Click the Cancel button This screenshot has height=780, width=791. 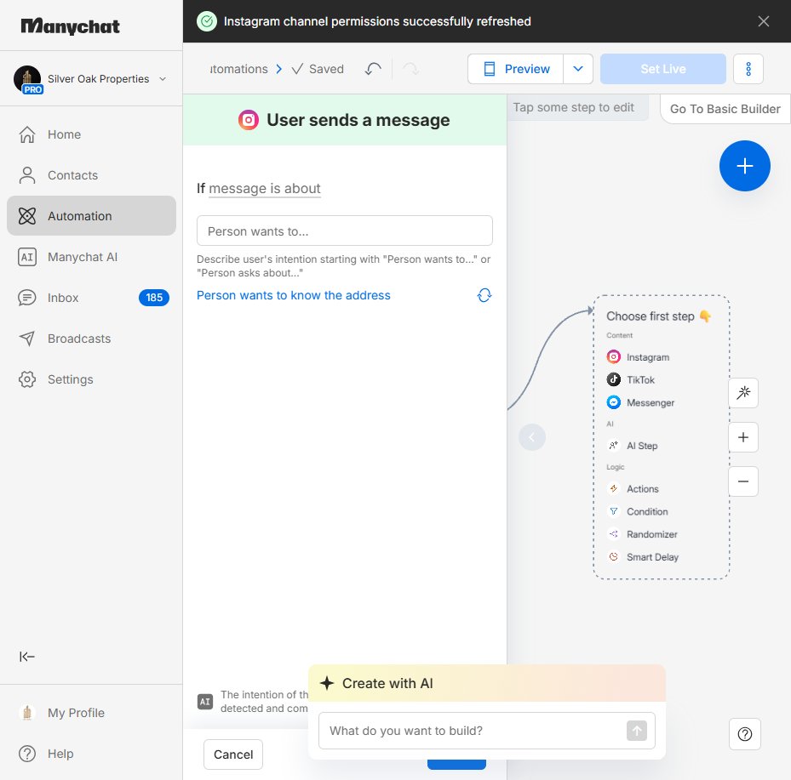coord(233,754)
